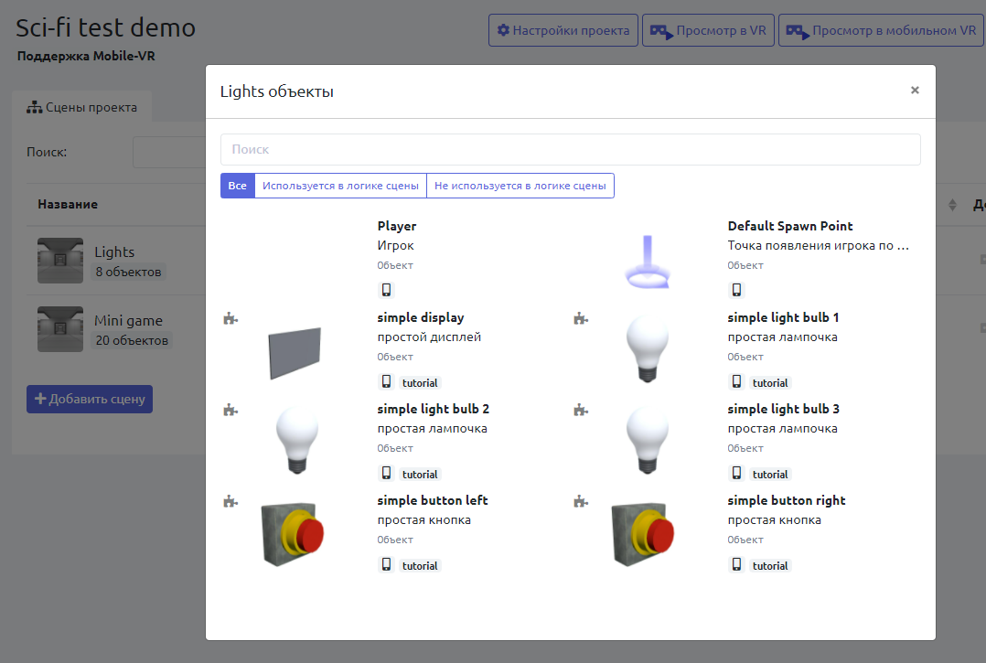
Task: Click the sort arrows in table header
Action: coord(952,205)
